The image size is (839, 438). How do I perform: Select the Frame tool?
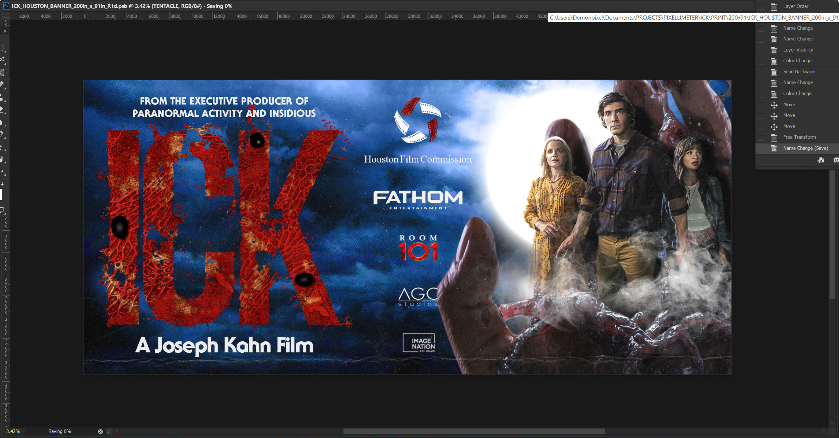click(2, 72)
